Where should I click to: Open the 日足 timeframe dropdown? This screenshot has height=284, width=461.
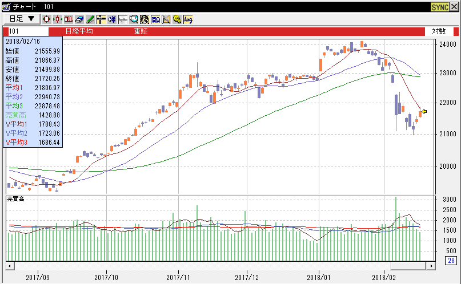pos(22,19)
